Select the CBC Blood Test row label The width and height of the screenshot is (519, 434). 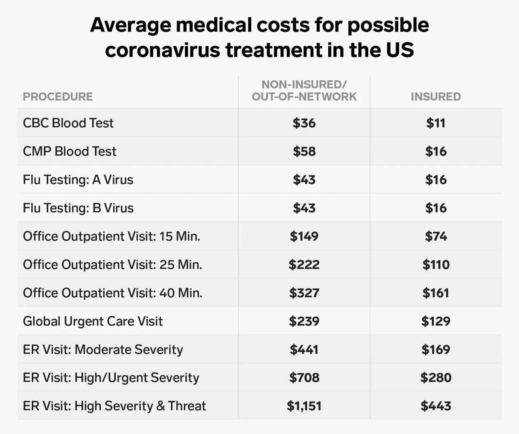click(68, 123)
